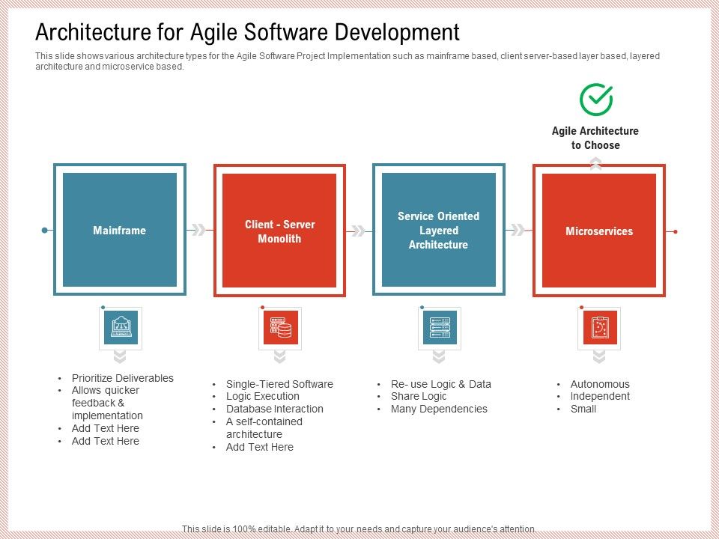Screen dimensions: 719x539
Task: Click the slide description paragraph under the title
Action: pos(348,61)
